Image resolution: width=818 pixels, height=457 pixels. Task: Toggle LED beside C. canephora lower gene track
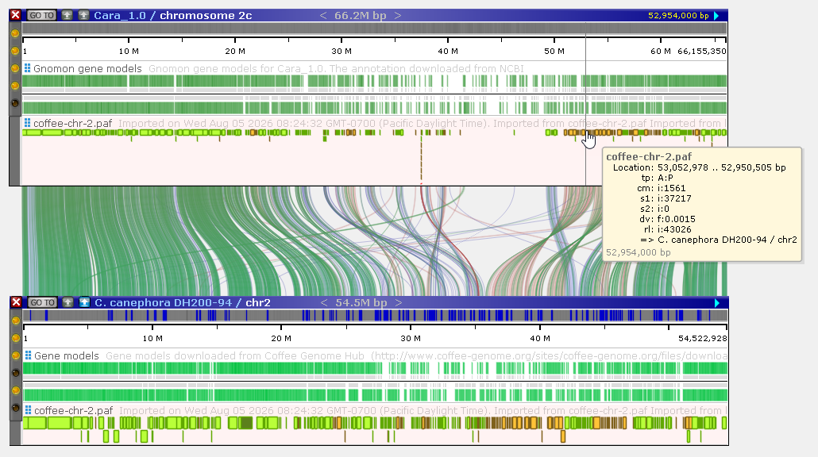coord(16,390)
